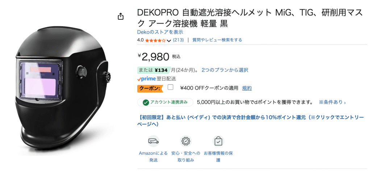The height and width of the screenshot is (172, 371).
Task: Click 質問やレビュー検索をする link
Action: [x=217, y=40]
